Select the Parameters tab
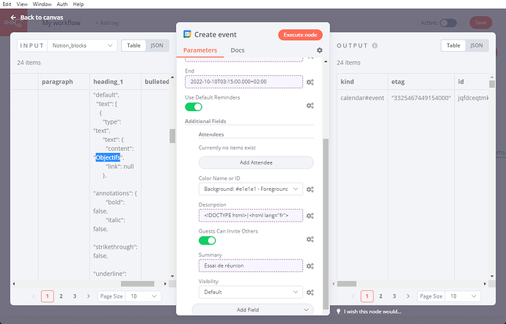This screenshot has width=506, height=324. [x=200, y=50]
